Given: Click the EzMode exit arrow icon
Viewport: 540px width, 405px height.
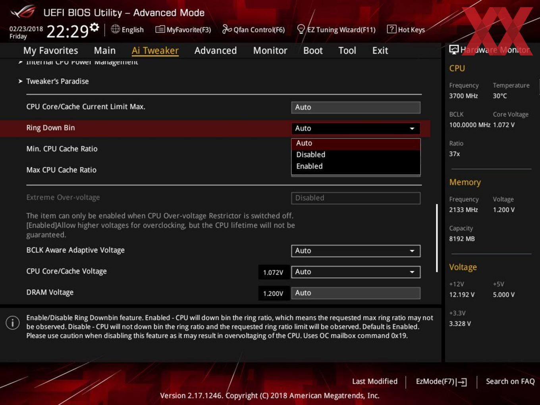Looking at the screenshot, I should tap(461, 382).
